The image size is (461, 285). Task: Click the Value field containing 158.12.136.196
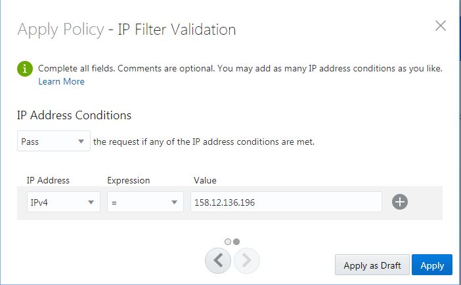coord(286,202)
